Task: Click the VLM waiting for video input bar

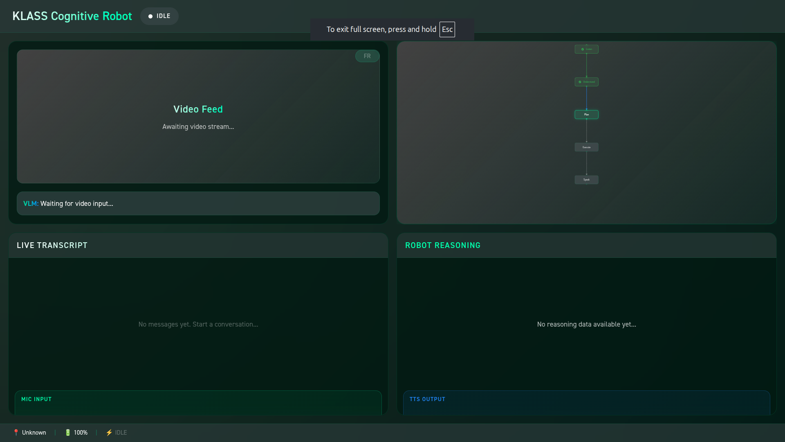Action: click(198, 203)
